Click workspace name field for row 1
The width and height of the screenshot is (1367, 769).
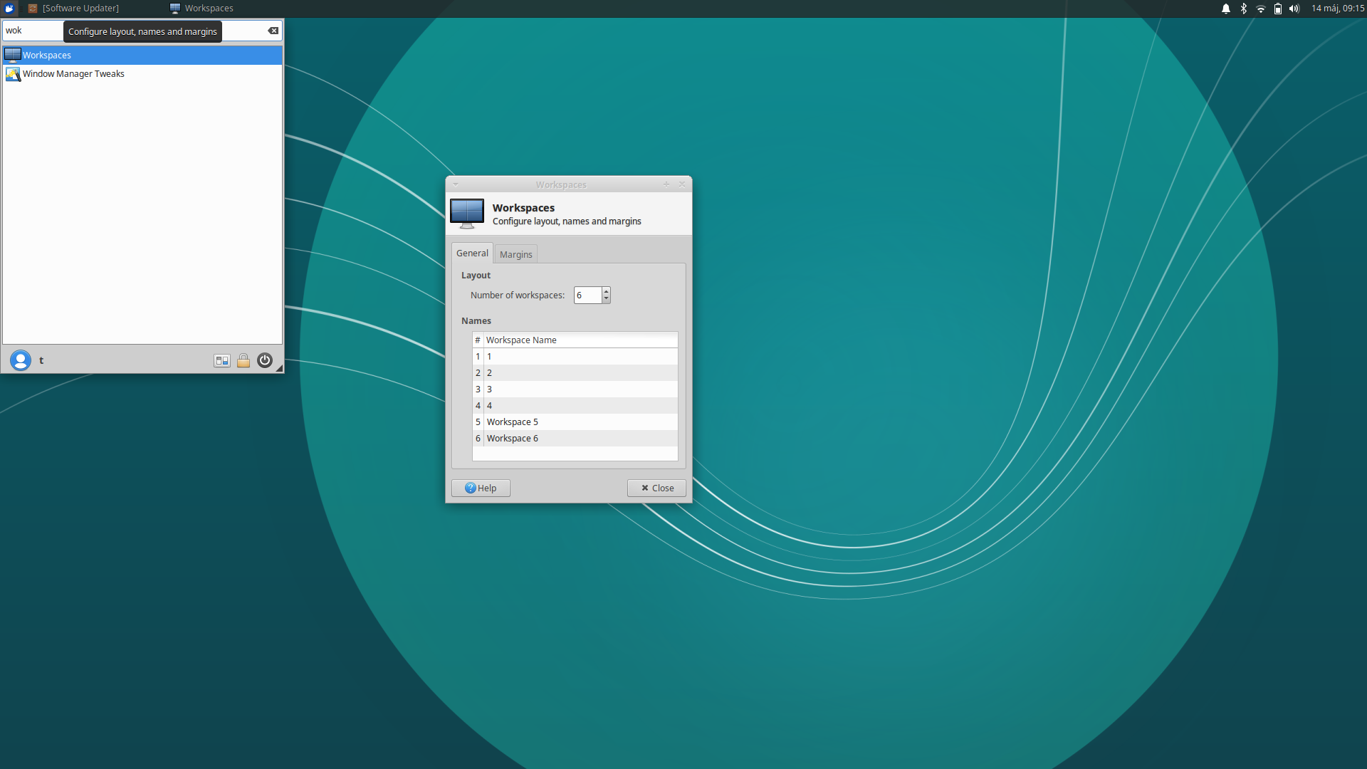coord(580,356)
